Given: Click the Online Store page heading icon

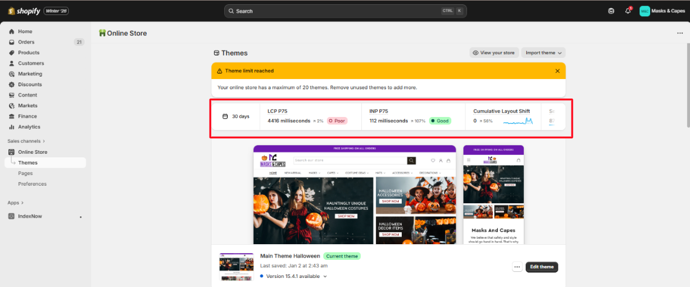Looking at the screenshot, I should click(x=102, y=33).
